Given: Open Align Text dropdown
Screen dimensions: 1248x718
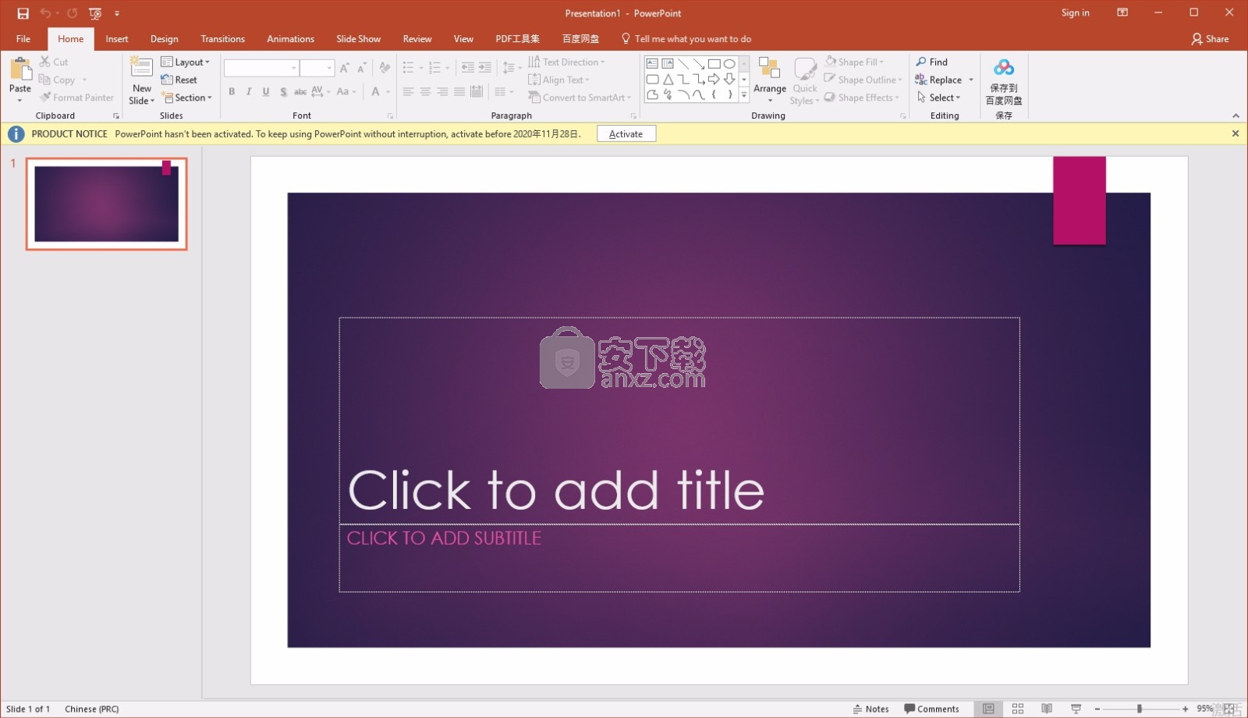Looking at the screenshot, I should tap(558, 80).
